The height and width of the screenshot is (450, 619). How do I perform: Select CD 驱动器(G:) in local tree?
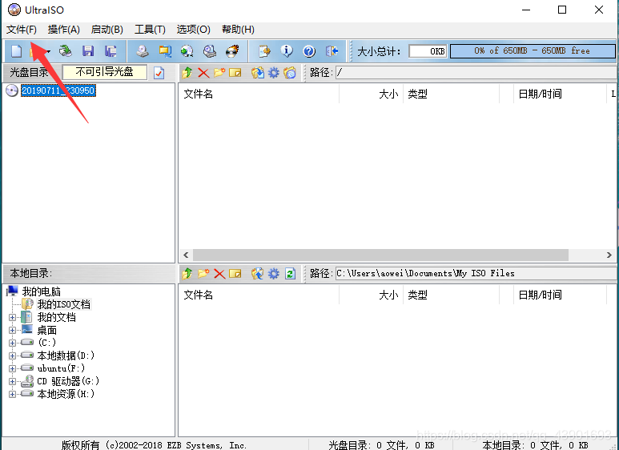(68, 381)
